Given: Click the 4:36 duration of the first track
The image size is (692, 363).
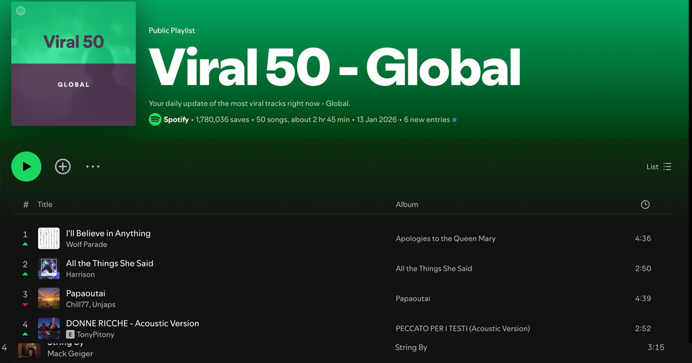Looking at the screenshot, I should pos(643,239).
